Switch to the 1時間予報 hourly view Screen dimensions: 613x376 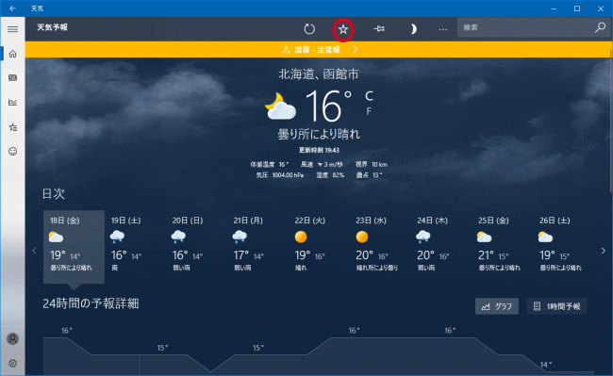[556, 306]
